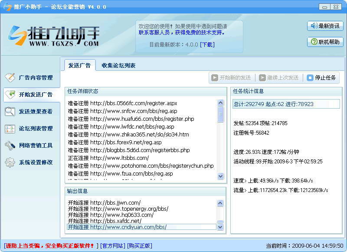Screen dimensions: 347x252
Task: Click the [购买正版] purchase link
Action: click(x=139, y=246)
